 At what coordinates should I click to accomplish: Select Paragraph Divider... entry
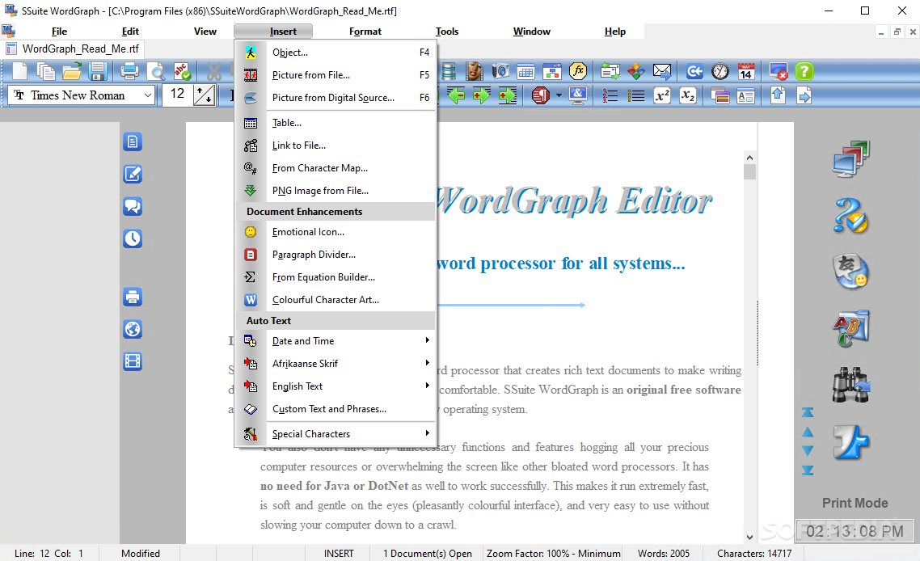(x=336, y=255)
